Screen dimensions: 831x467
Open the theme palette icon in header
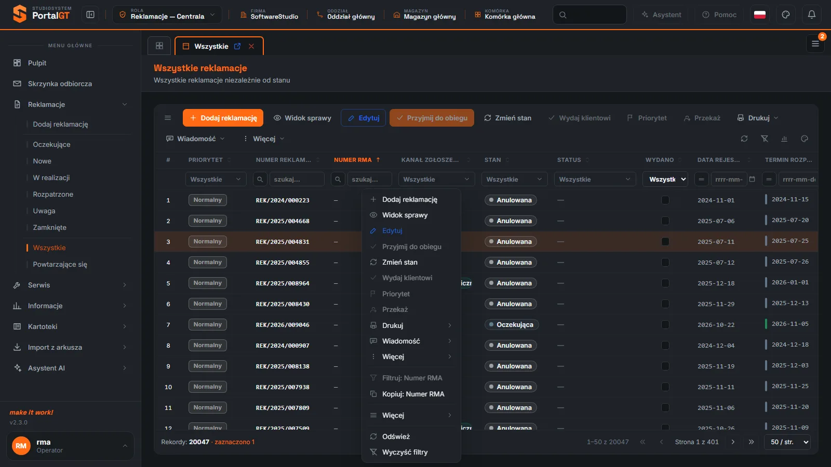point(786,15)
